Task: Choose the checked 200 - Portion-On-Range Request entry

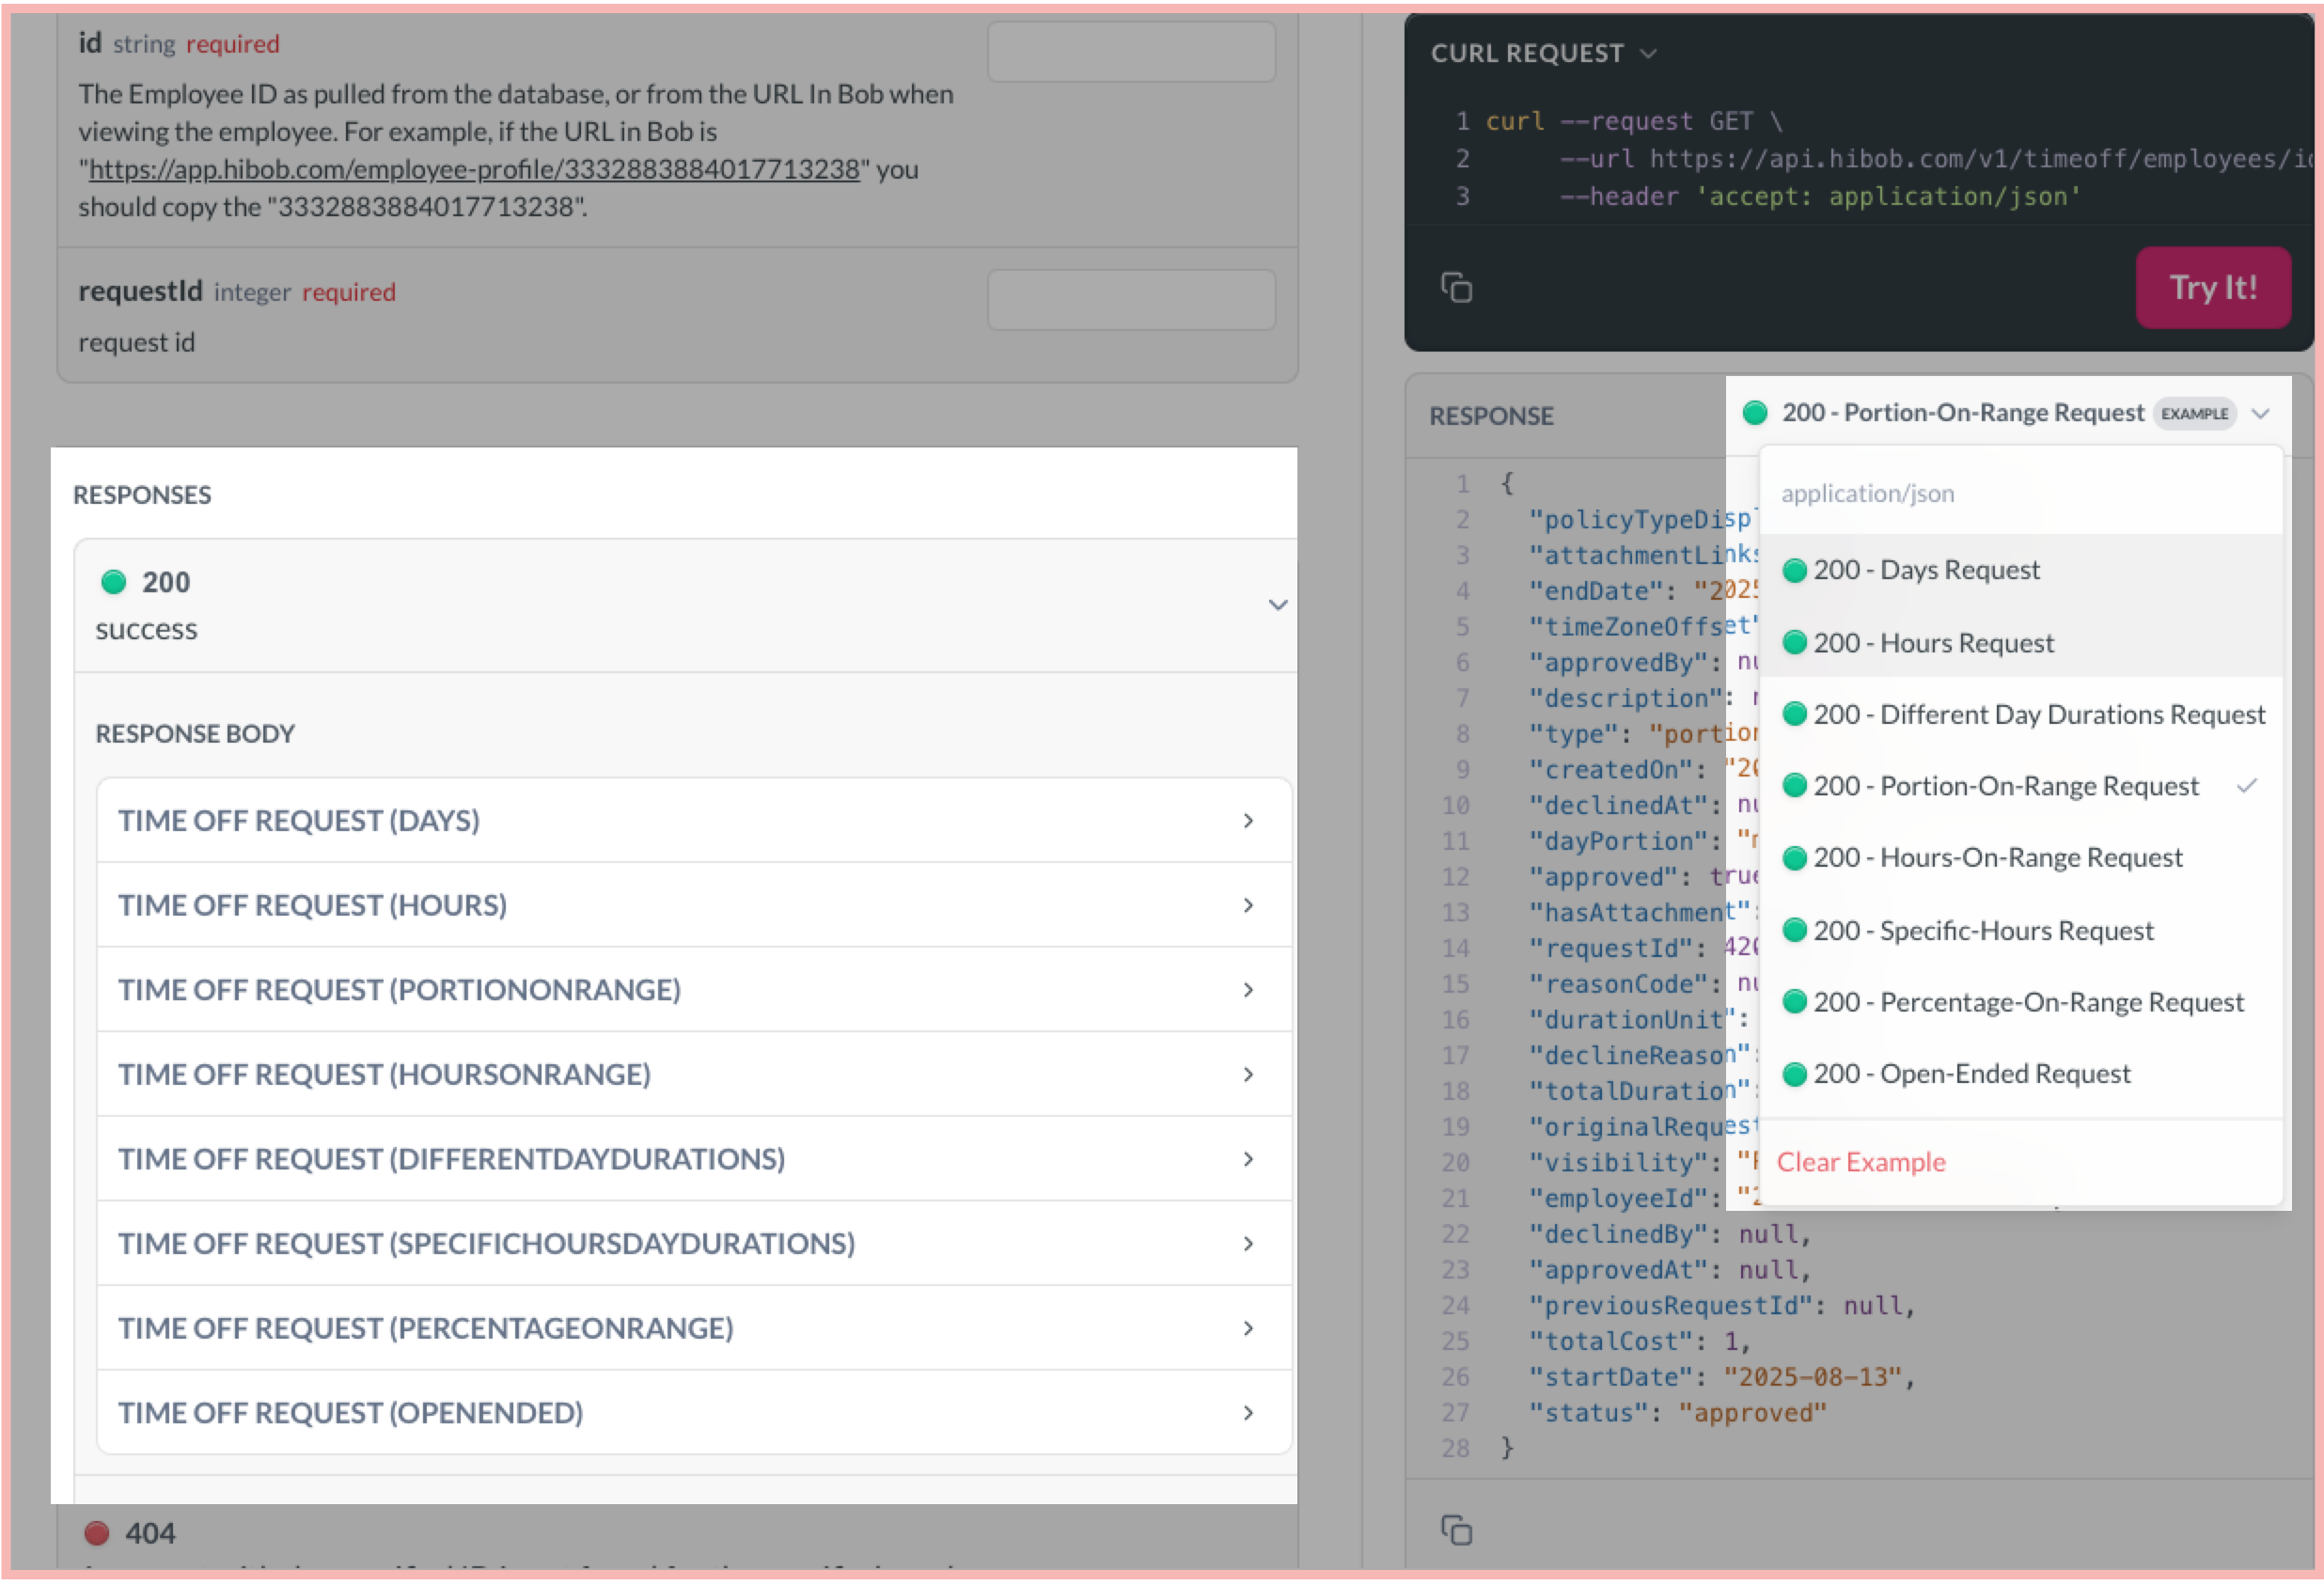Action: coord(2021,786)
